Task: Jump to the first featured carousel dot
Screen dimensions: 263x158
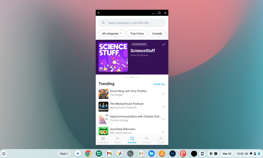Action: pos(125,77)
